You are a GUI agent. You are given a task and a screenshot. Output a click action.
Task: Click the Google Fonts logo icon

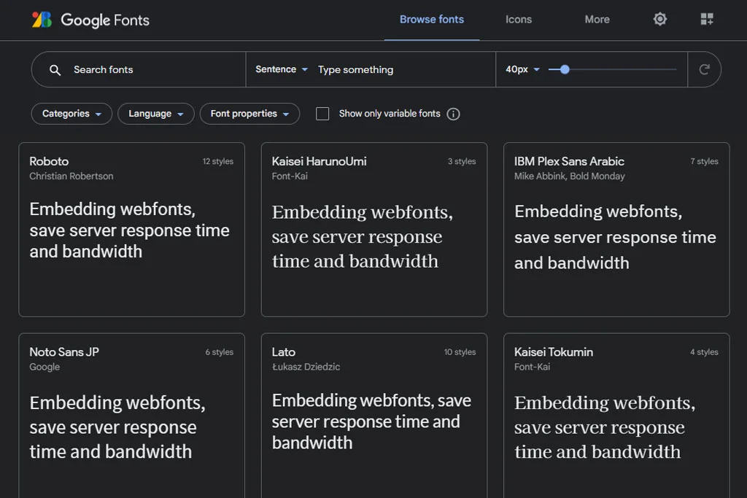coord(42,20)
